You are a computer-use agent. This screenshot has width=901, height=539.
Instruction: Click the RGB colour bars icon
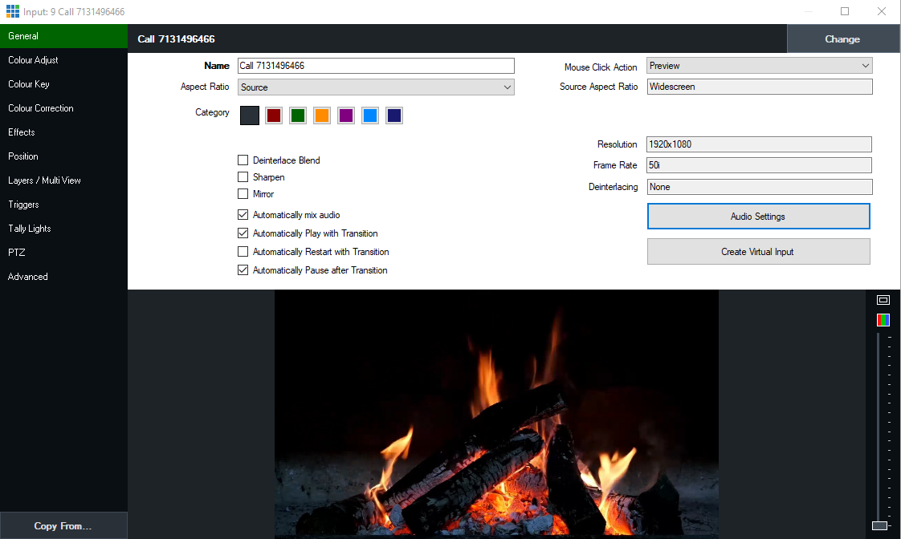(883, 320)
